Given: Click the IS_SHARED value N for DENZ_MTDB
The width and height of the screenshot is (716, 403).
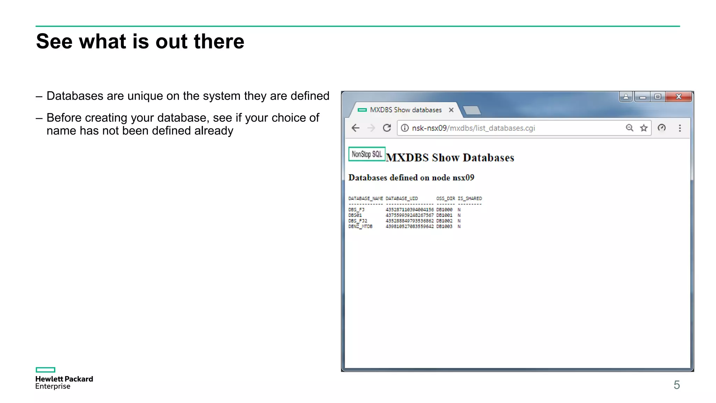Looking at the screenshot, I should coord(459,226).
